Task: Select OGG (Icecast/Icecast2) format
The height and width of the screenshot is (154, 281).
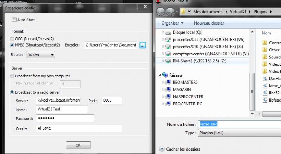Action: point(13,39)
